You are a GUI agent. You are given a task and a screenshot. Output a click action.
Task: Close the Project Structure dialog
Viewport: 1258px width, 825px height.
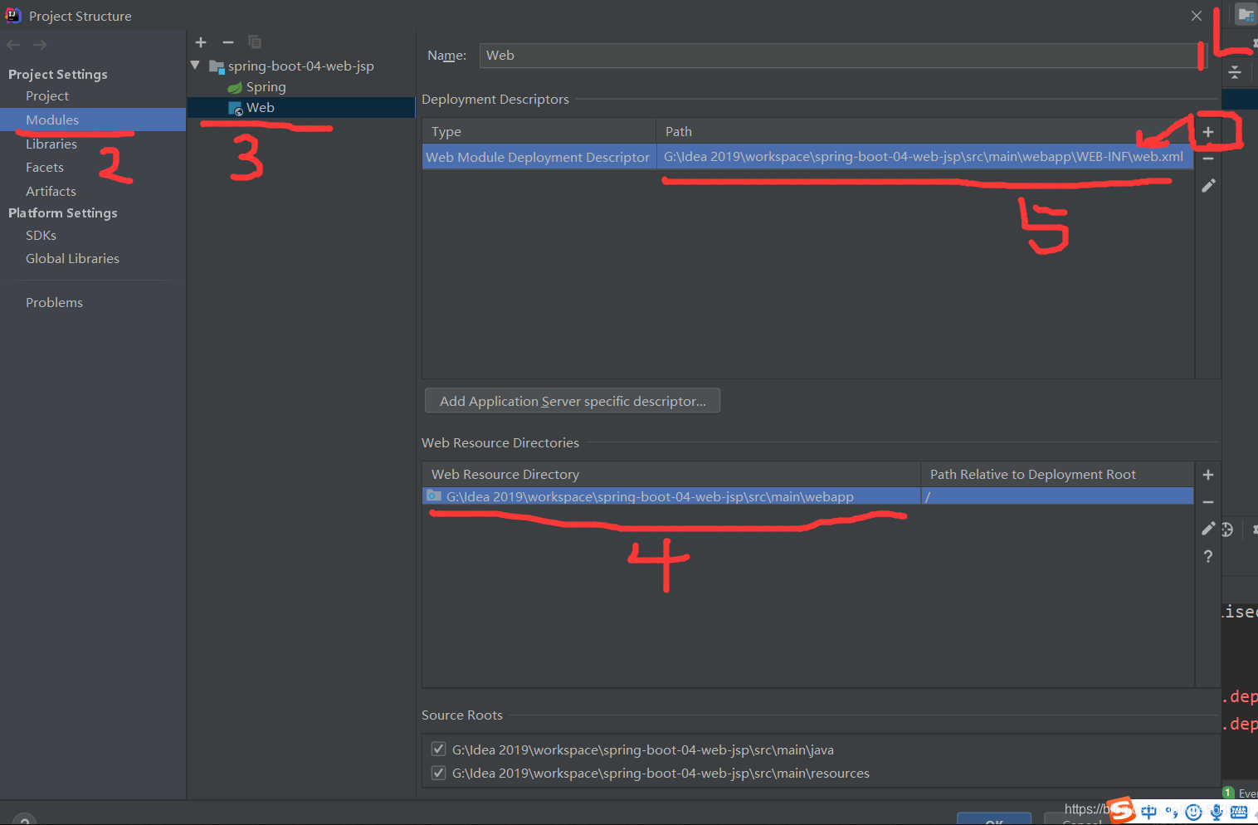[1197, 16]
